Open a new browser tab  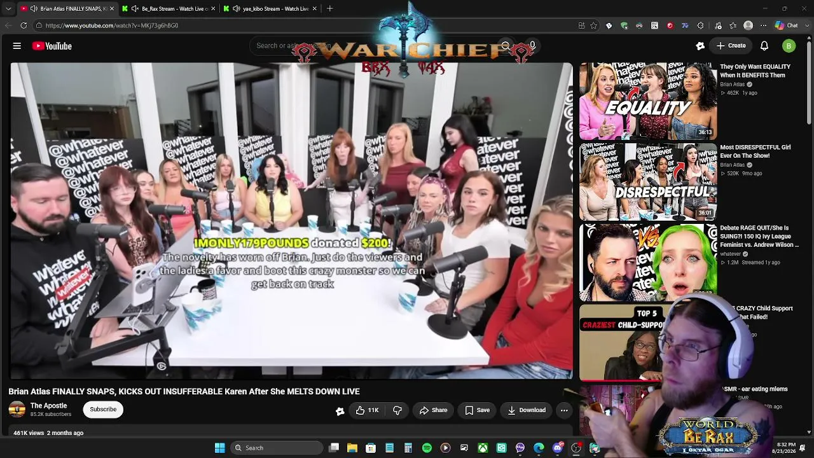[329, 9]
